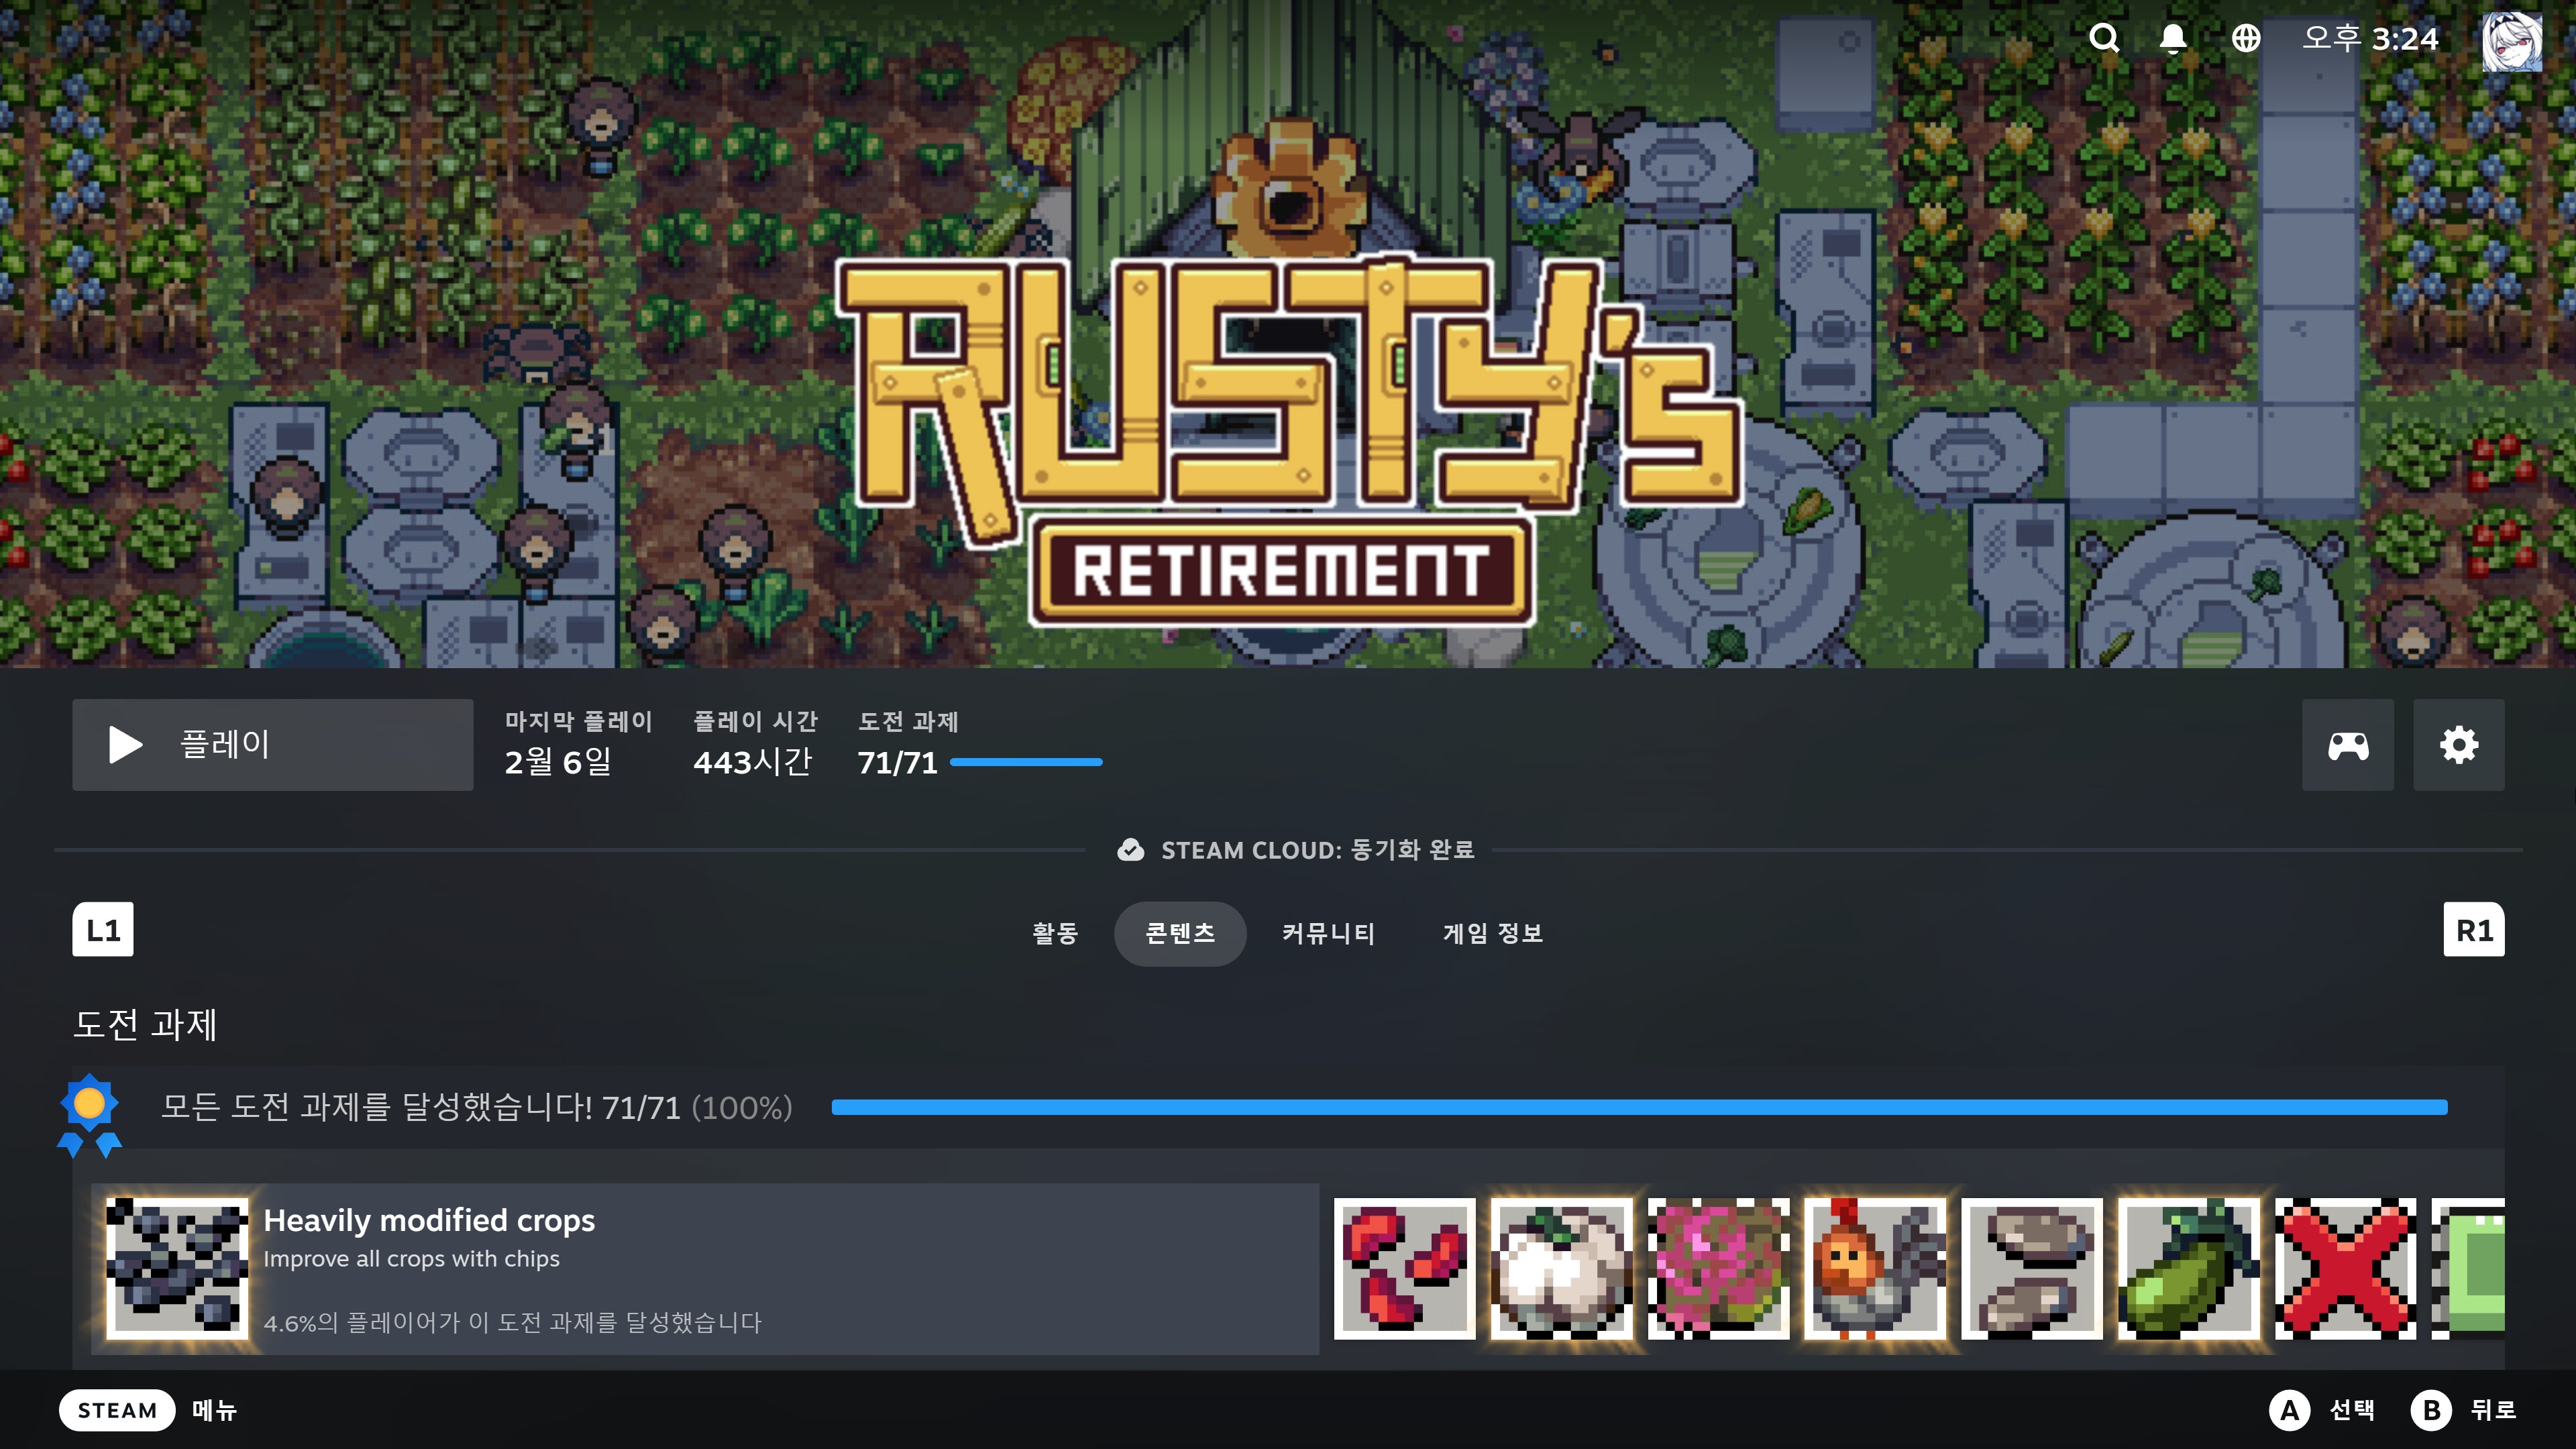
Task: Click the clock showing 오후 3:24
Action: tap(2370, 38)
